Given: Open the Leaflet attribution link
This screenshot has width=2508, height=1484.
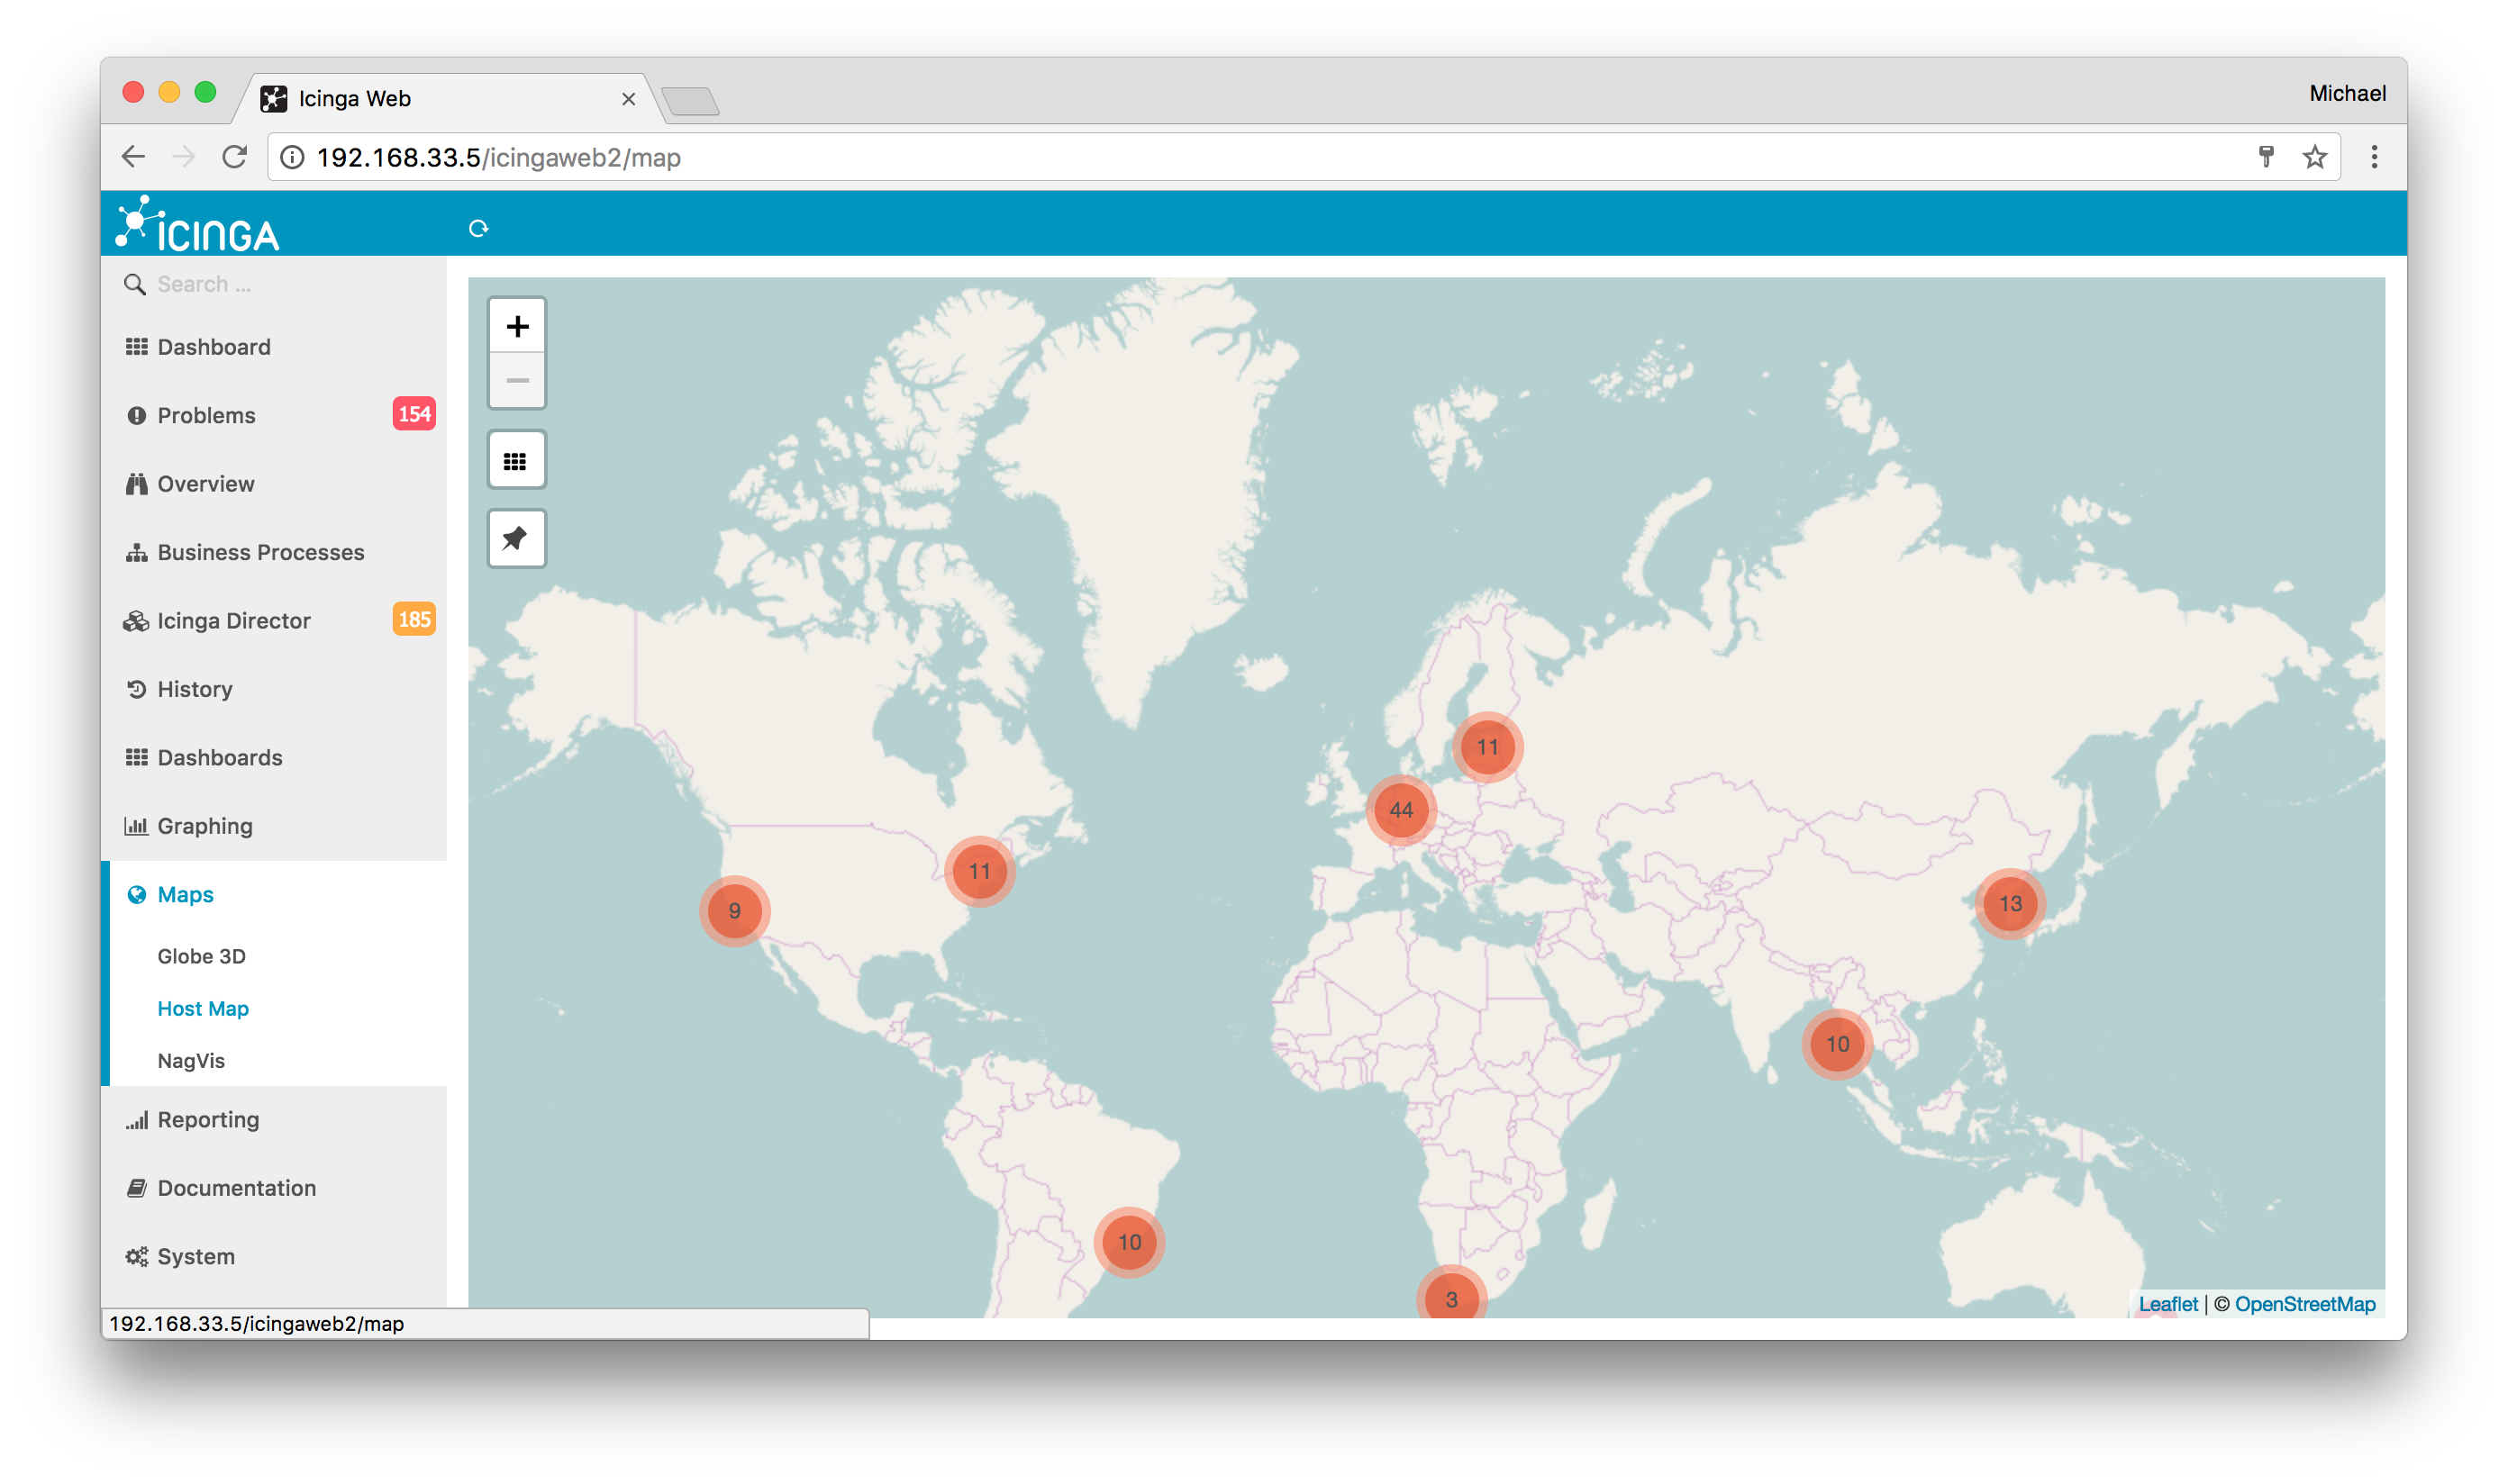Looking at the screenshot, I should tap(2167, 1304).
